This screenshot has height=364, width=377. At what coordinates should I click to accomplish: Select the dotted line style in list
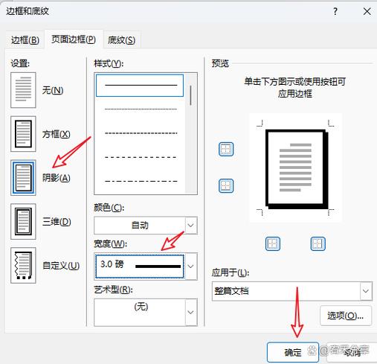point(141,109)
